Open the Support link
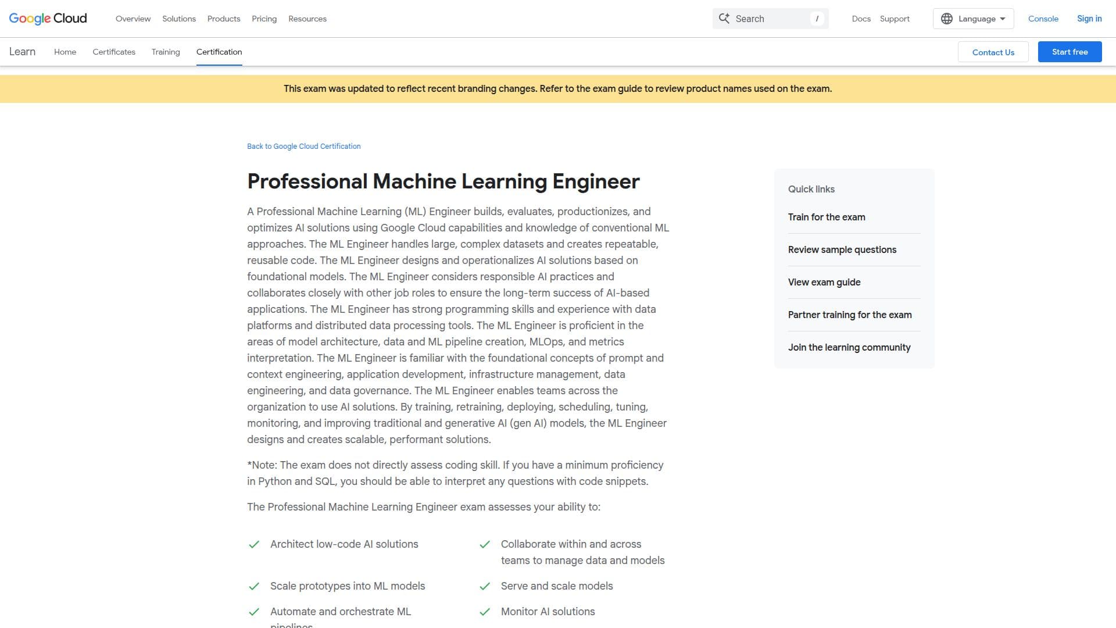Screen dimensions: 1116x628 pos(895,19)
